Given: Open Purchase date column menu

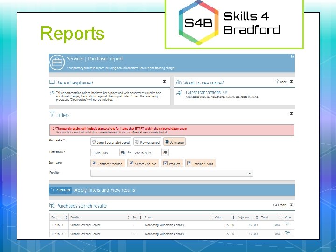Looking at the screenshot, I should pyautogui.click(x=66, y=217).
